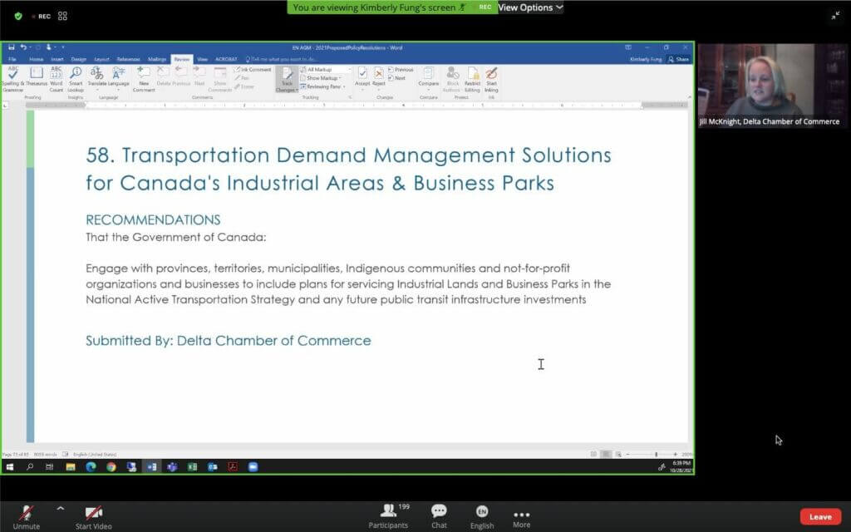This screenshot has height=532, width=851.
Task: Start Video in Zoom
Action: 93,516
